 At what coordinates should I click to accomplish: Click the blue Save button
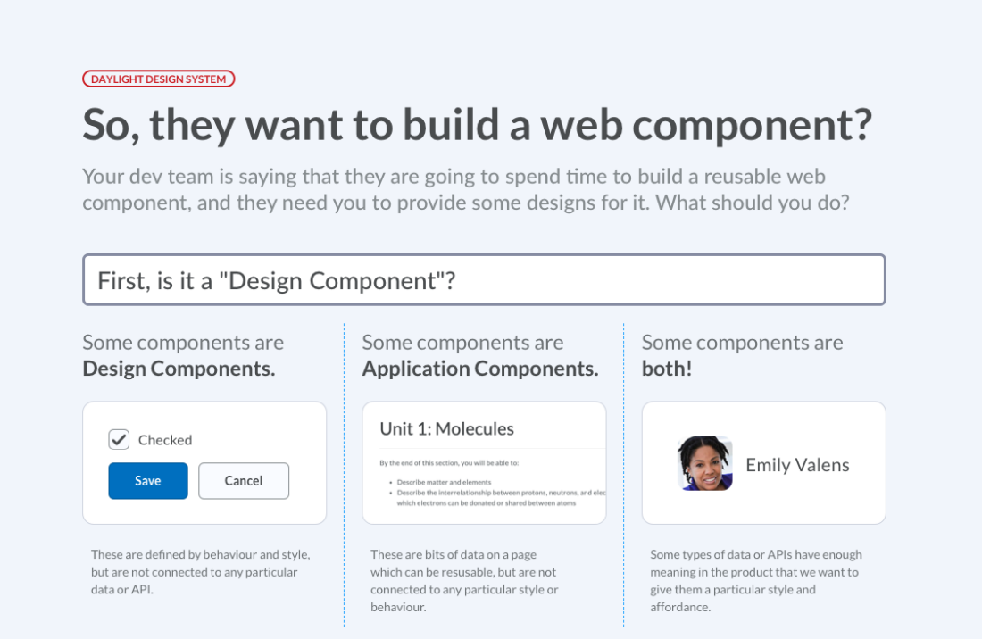click(x=148, y=481)
